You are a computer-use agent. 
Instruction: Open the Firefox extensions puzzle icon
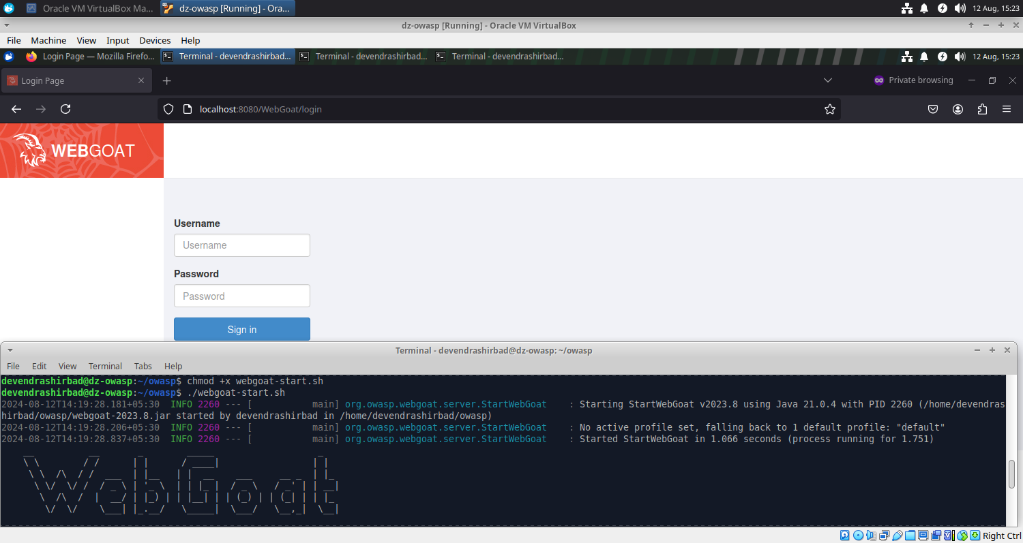982,109
